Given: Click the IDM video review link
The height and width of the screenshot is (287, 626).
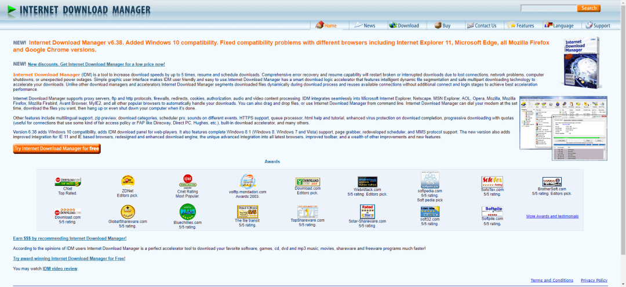Looking at the screenshot, I should coord(60,268).
